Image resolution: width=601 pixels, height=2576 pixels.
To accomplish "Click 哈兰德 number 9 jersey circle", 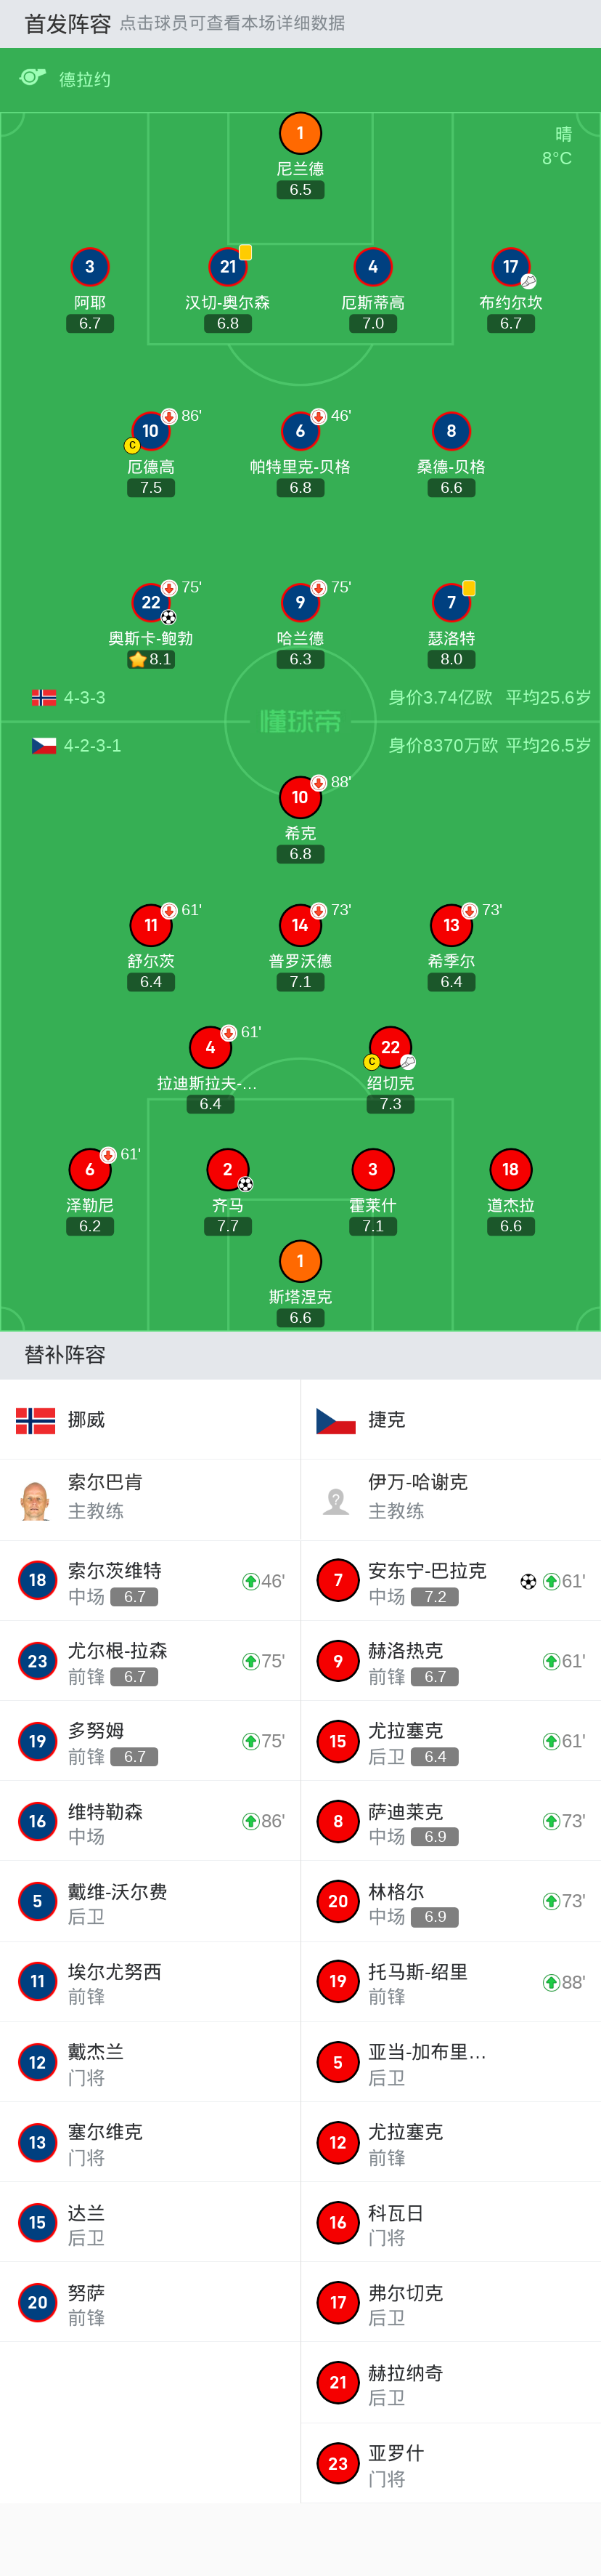I will pos(300,603).
